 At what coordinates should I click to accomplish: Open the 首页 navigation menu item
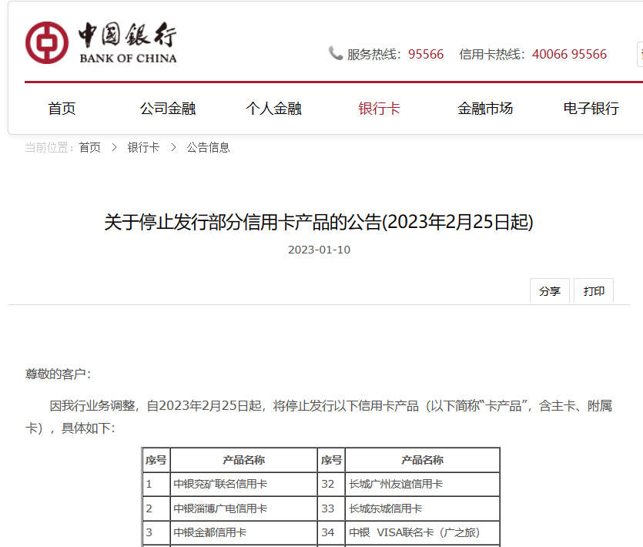point(62,109)
